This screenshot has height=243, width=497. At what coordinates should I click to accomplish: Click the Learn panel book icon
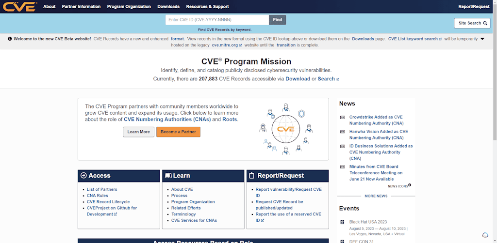click(x=168, y=176)
